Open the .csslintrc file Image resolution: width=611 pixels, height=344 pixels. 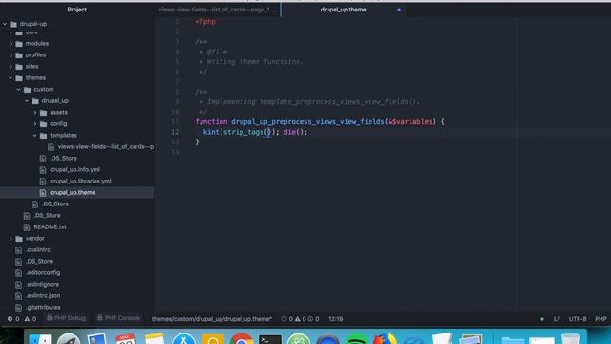pyautogui.click(x=38, y=250)
